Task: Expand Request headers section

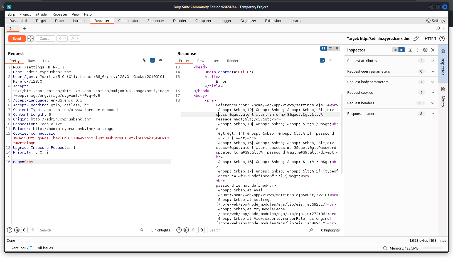Action: 391,103
